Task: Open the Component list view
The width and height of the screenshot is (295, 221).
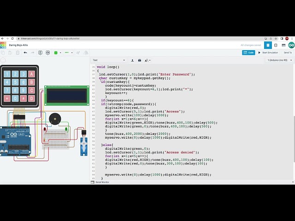Action: 283,45
